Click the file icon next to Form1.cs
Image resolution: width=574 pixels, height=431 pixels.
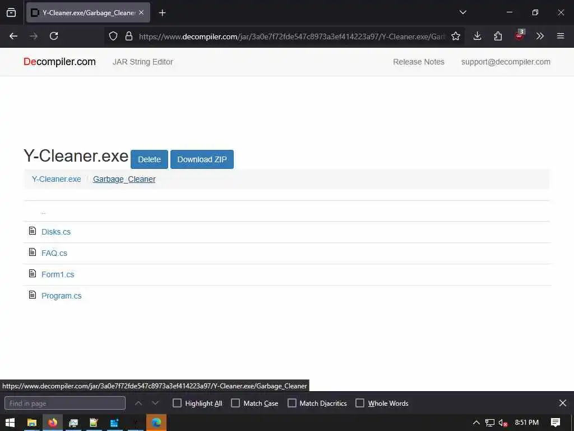point(33,273)
